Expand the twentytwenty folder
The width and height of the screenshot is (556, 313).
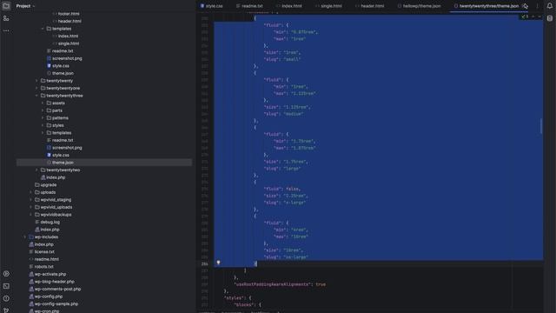coord(36,81)
